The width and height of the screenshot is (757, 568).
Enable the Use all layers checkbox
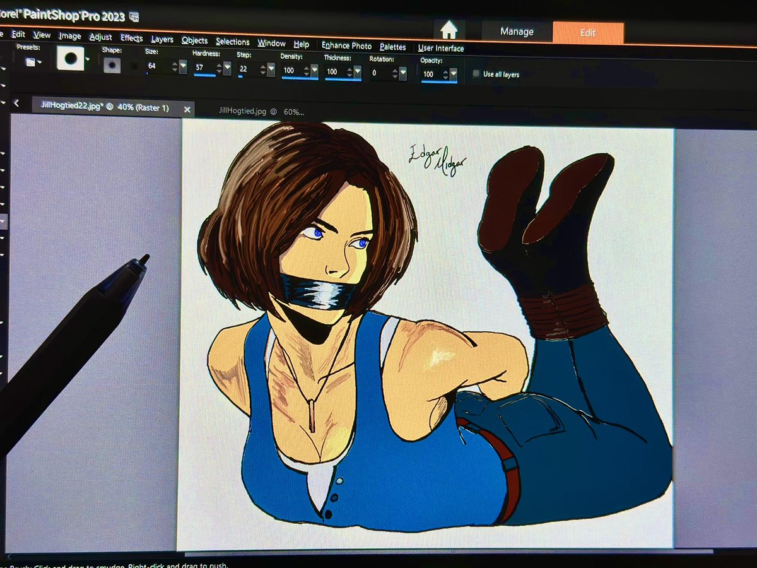pyautogui.click(x=476, y=74)
